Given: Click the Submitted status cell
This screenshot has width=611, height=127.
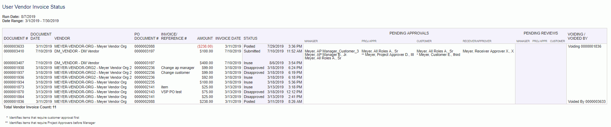Looking at the screenshot, I should [252, 51].
